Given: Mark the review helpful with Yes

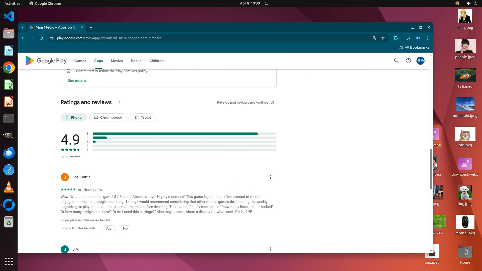Looking at the screenshot, I should (x=108, y=228).
